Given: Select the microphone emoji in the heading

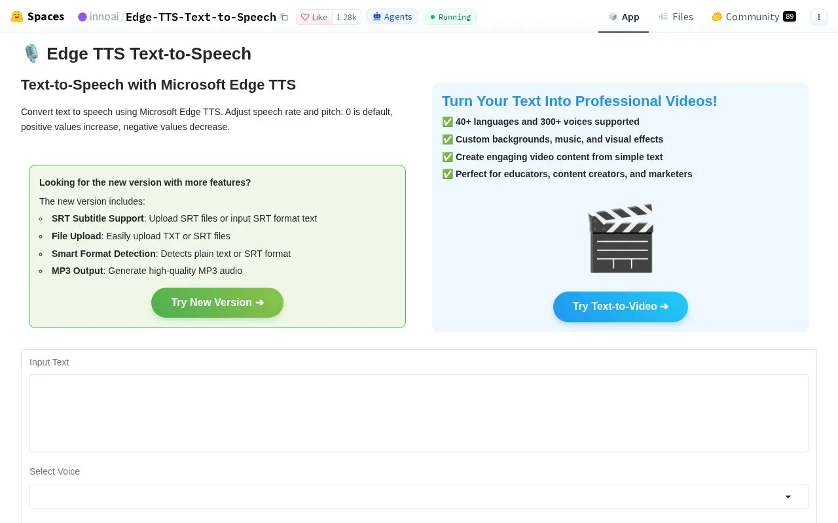Looking at the screenshot, I should click(x=31, y=54).
